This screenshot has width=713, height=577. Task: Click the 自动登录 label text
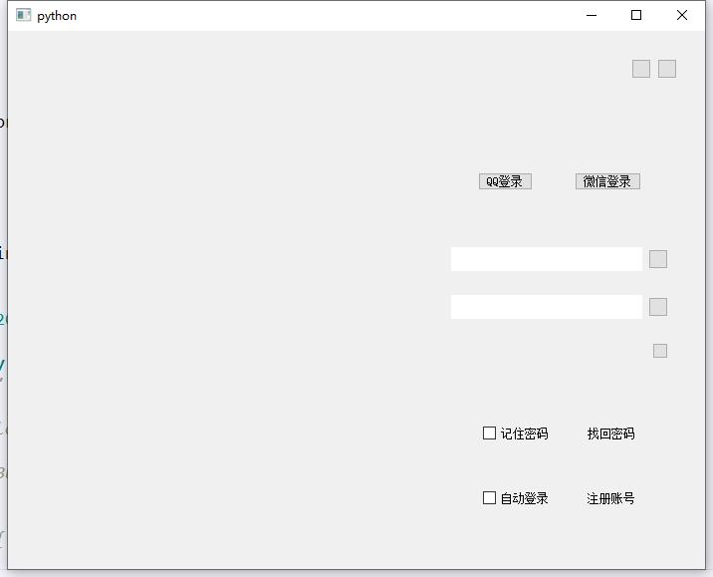(524, 498)
